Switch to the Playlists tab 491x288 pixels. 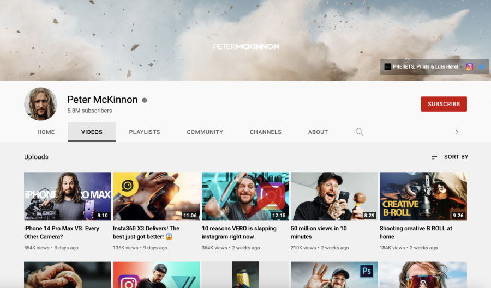point(145,132)
